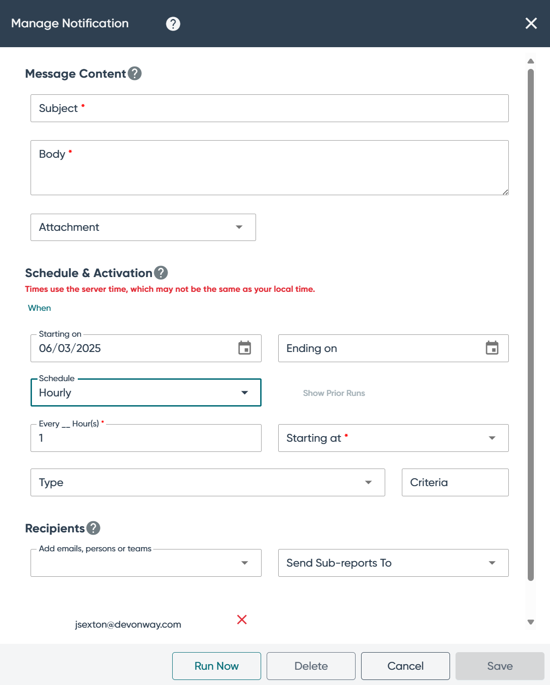This screenshot has height=685, width=550.
Task: Click the Run Now button
Action: tap(217, 666)
